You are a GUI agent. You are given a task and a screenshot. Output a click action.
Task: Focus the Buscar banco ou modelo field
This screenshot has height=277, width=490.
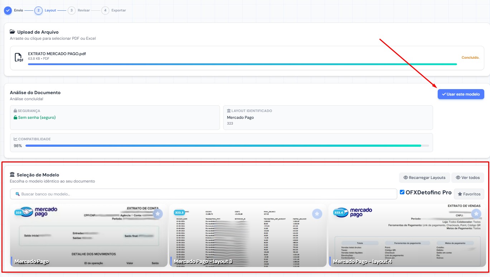point(203,194)
